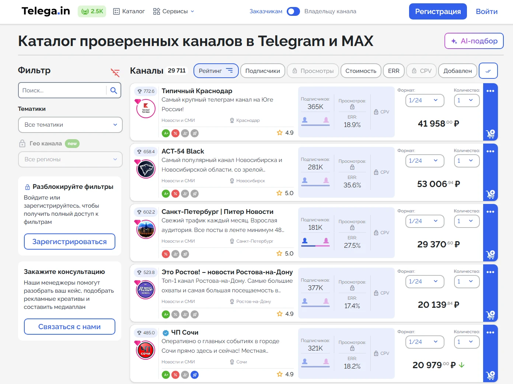The width and height of the screenshot is (513, 384).
Task: Click the red reset-filters icon next to Фильтр
Action: pyautogui.click(x=115, y=73)
